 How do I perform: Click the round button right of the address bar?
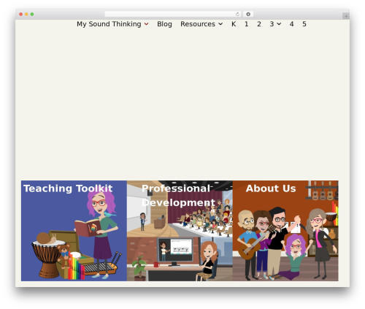(248, 15)
